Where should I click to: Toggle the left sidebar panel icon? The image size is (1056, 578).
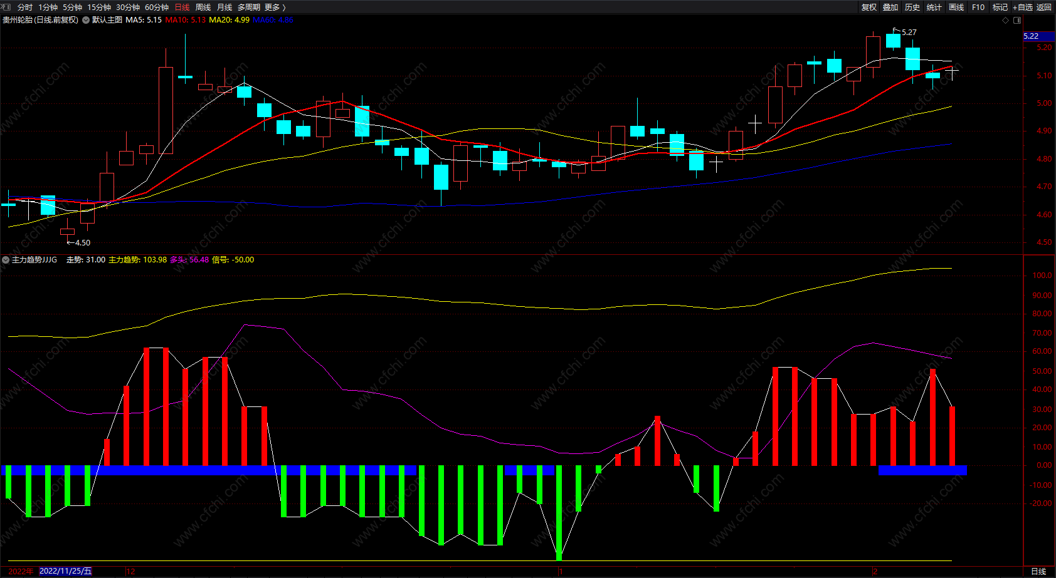click(x=6, y=7)
